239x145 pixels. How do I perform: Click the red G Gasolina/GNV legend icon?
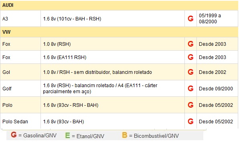tap(14, 135)
